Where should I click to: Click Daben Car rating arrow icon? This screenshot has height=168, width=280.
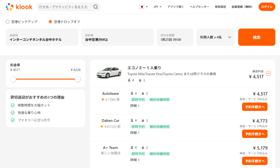120,126
